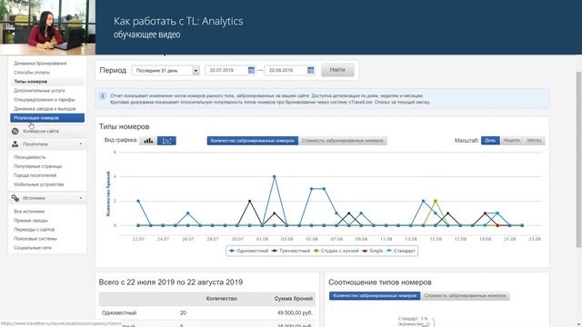Collapse Источники section via its arrow
The width and height of the screenshot is (582, 327).
coord(81,198)
